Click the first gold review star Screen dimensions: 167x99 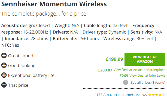[x=150, y=95]
